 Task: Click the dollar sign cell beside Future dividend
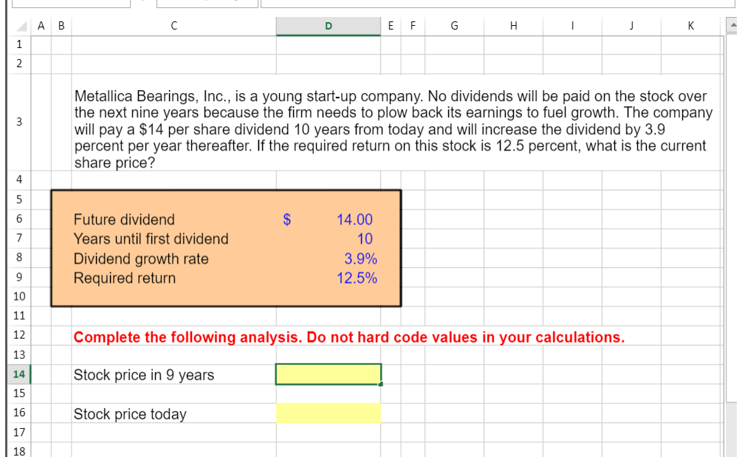coord(286,219)
